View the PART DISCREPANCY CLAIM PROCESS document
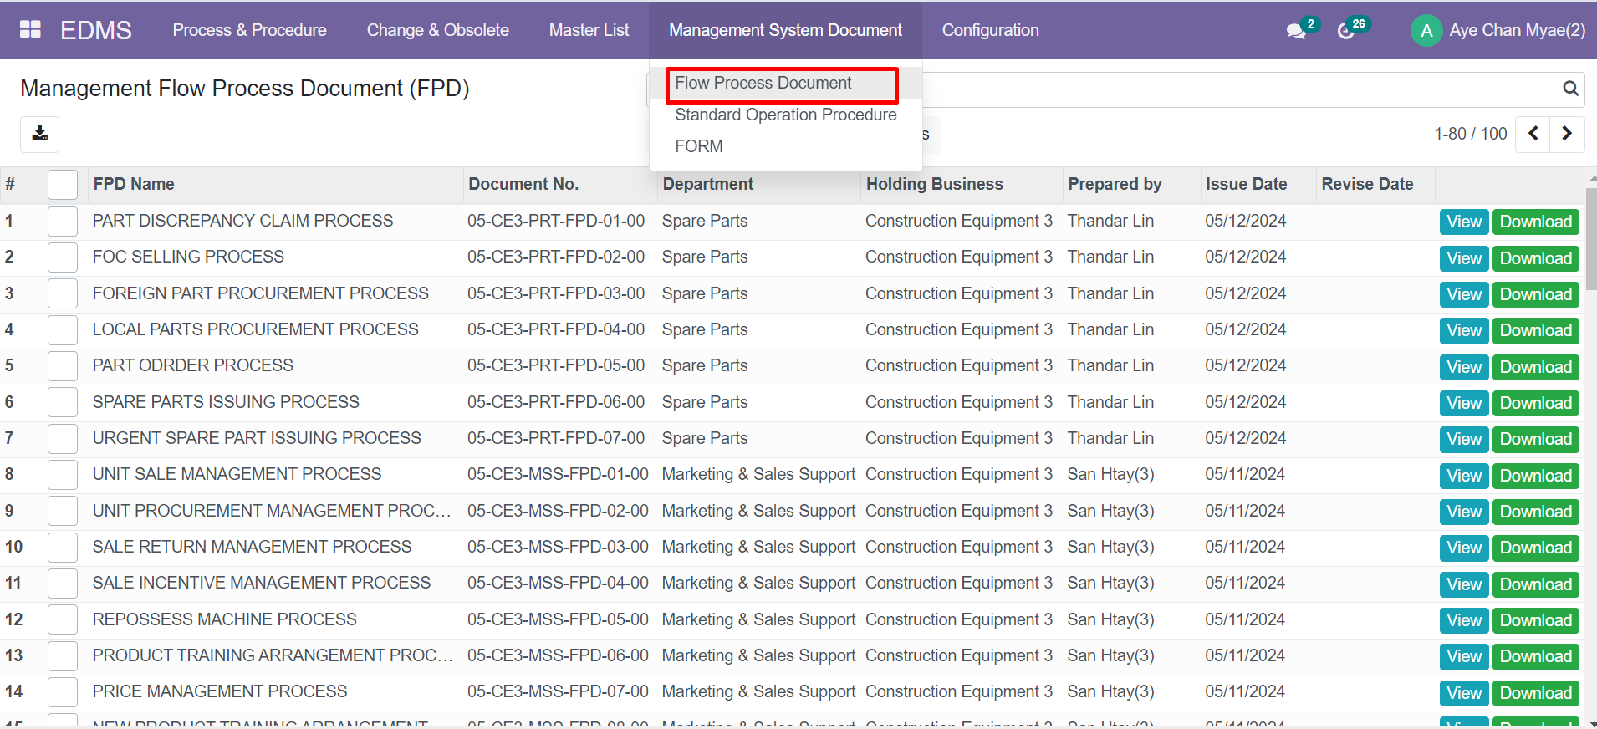The image size is (1597, 729). click(1464, 222)
